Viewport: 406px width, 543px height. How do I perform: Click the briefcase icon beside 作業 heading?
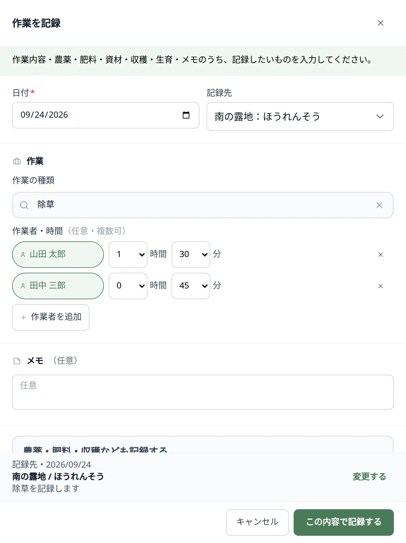click(x=17, y=161)
